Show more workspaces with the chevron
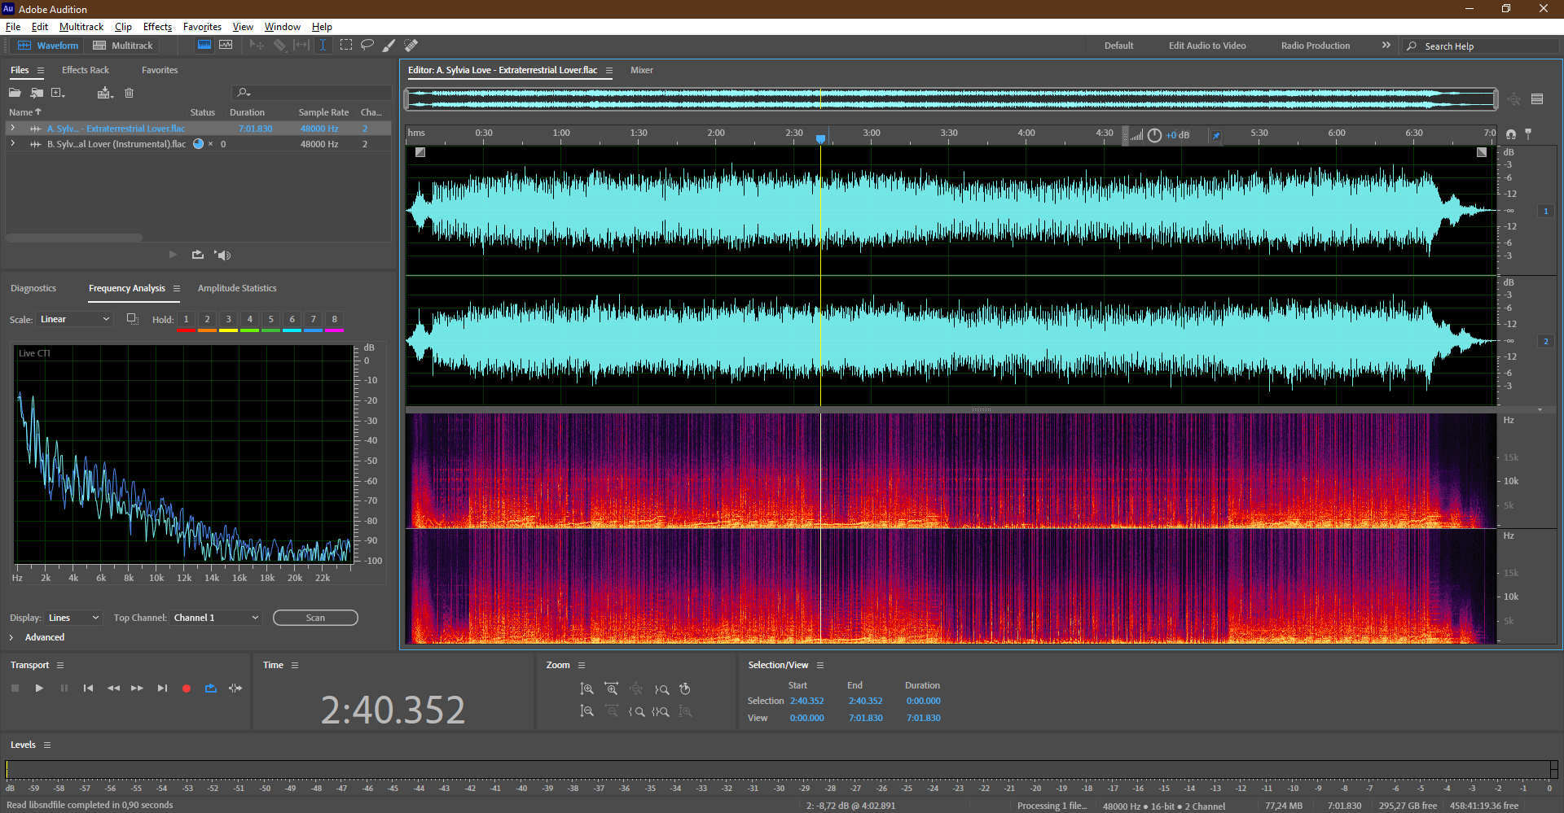This screenshot has width=1564, height=813. click(1386, 46)
